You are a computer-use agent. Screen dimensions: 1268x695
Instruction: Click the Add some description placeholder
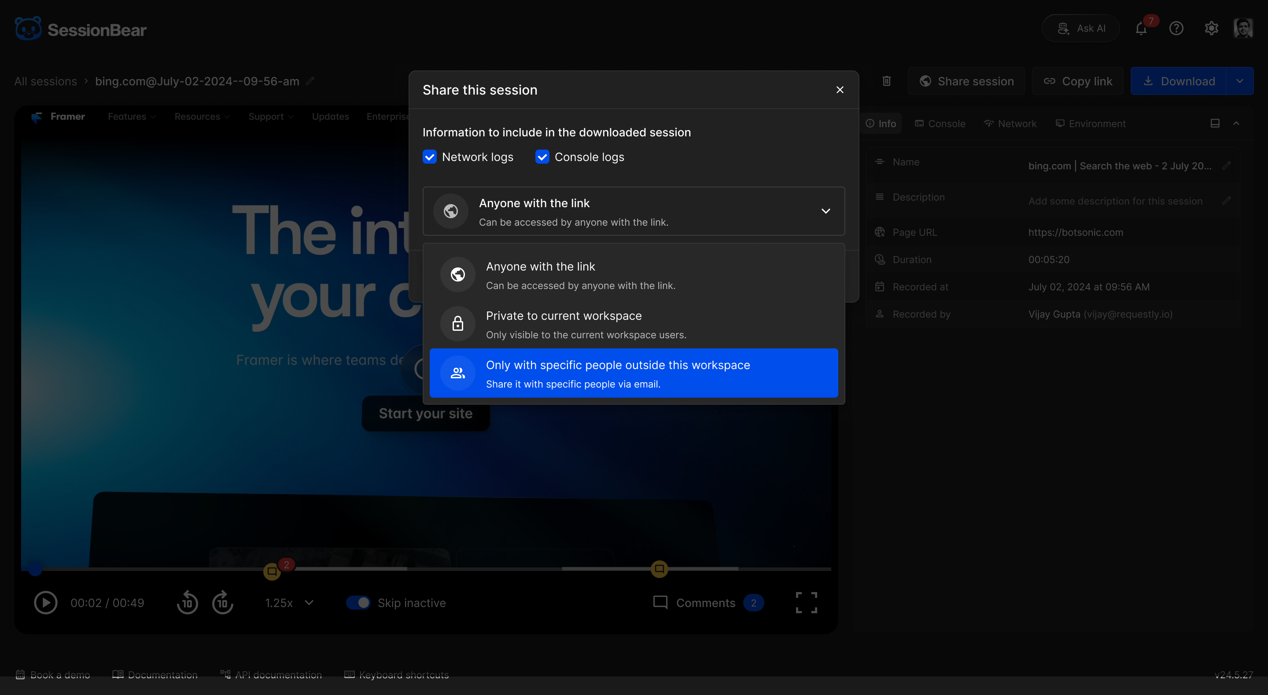click(1115, 201)
